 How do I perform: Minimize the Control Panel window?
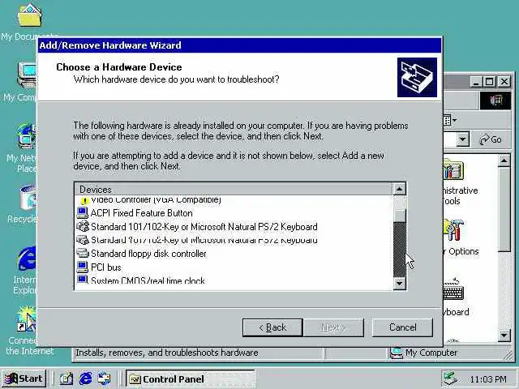tap(476, 81)
